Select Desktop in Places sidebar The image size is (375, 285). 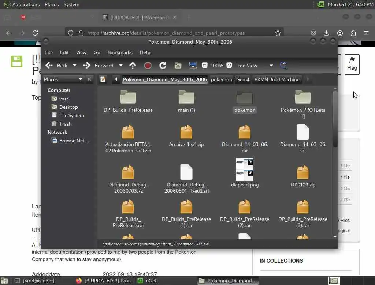(64, 107)
